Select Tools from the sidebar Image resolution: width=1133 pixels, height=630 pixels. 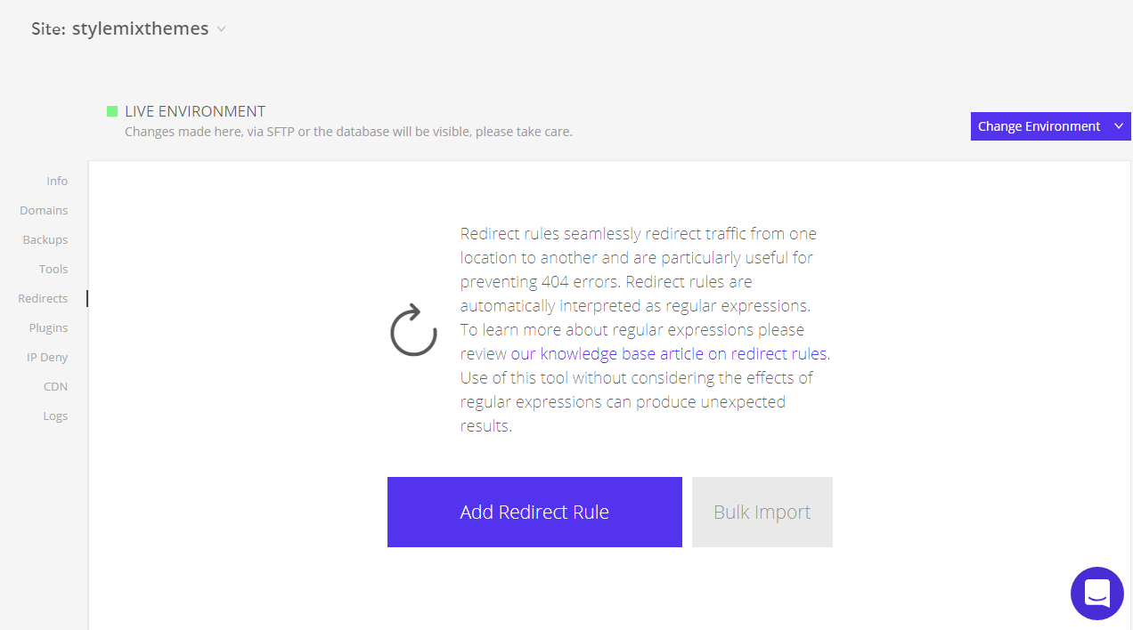(53, 269)
